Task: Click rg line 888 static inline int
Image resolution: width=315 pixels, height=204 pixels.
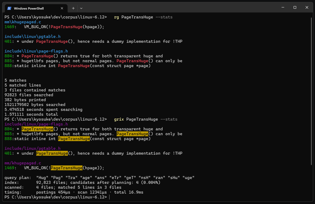Action: coord(77,66)
